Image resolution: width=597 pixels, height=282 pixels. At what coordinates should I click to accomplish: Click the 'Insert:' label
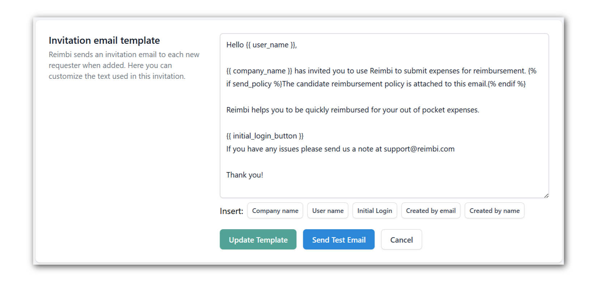232,211
